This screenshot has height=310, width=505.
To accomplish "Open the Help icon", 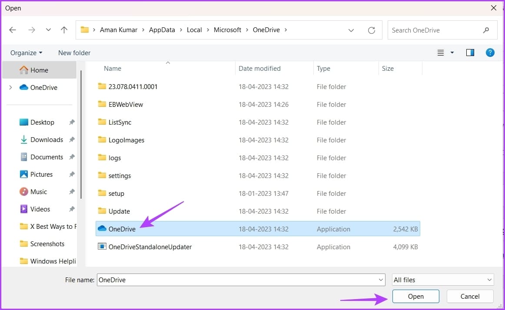I will tap(490, 53).
